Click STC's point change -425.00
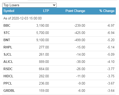 tap(80, 33)
